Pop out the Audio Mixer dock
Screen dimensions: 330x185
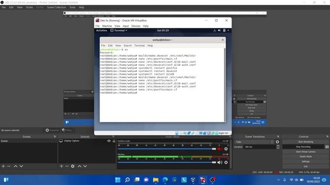tap(230, 137)
